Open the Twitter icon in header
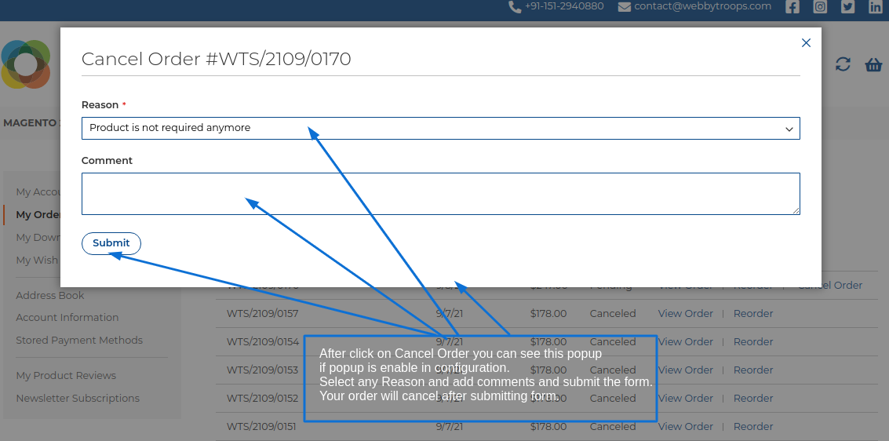Viewport: 889px width, 441px height. (847, 7)
